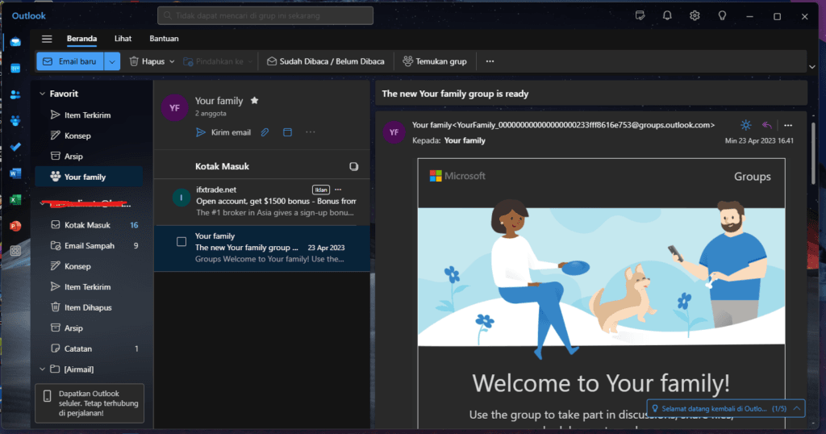Open the Groups app in the sidebar
The height and width of the screenshot is (434, 826).
coord(15,121)
